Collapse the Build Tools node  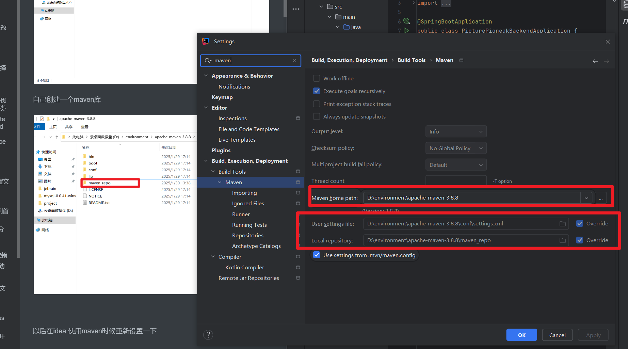coord(213,172)
